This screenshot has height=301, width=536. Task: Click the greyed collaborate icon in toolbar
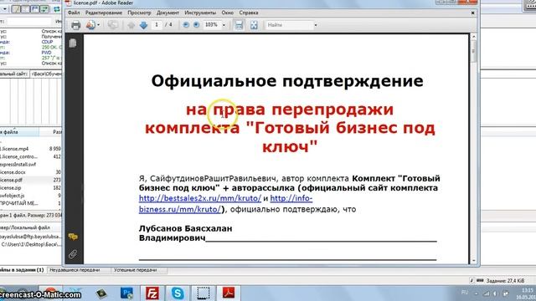click(x=112, y=25)
